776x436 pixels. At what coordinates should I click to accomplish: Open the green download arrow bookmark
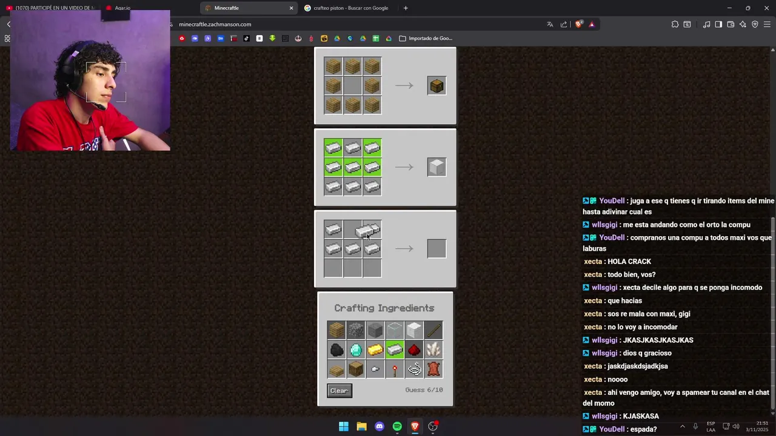coord(272,38)
